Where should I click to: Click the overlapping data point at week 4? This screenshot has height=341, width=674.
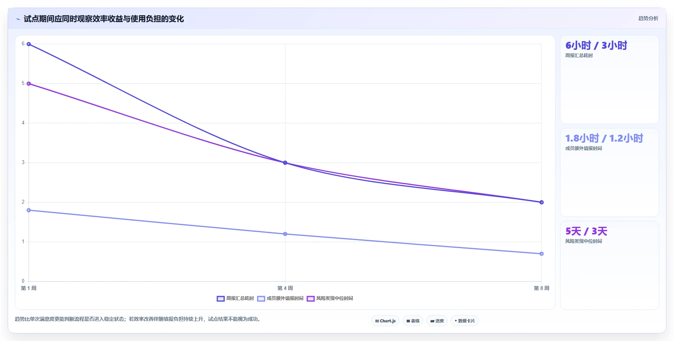click(x=285, y=163)
